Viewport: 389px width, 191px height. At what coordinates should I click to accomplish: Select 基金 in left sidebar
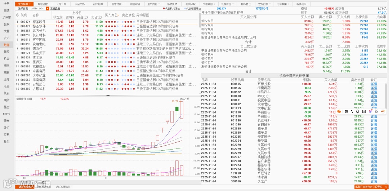pos(6,107)
